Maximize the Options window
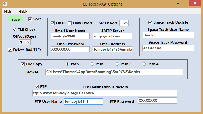 [186, 3]
